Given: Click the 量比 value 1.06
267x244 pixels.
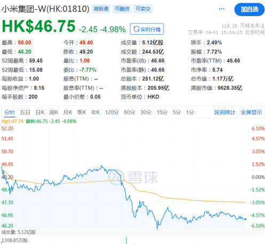Looking at the screenshot, I should tap(84, 61).
